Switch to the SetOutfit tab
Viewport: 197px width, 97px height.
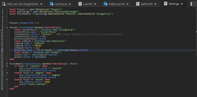coord(147,4)
